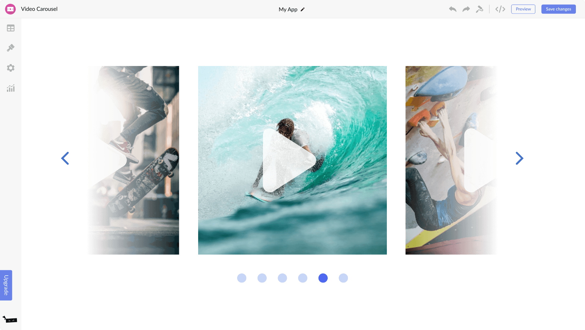585x330 pixels.
Task: Open the settings gear in sidebar
Action: coord(11,68)
